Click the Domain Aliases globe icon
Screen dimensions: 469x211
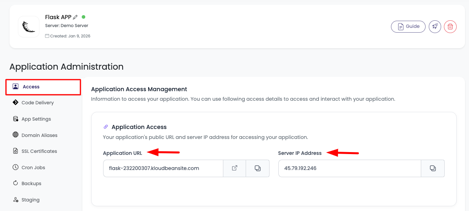[15, 135]
